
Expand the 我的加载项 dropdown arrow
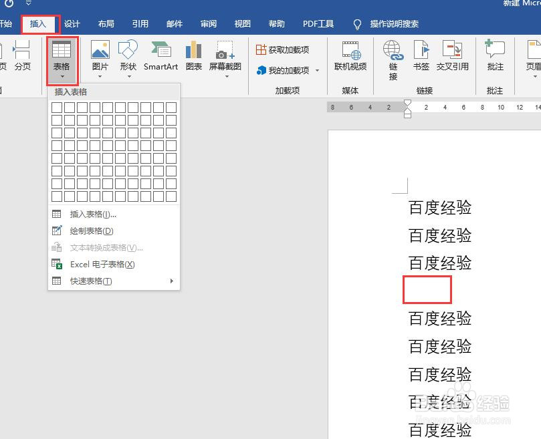(x=317, y=71)
